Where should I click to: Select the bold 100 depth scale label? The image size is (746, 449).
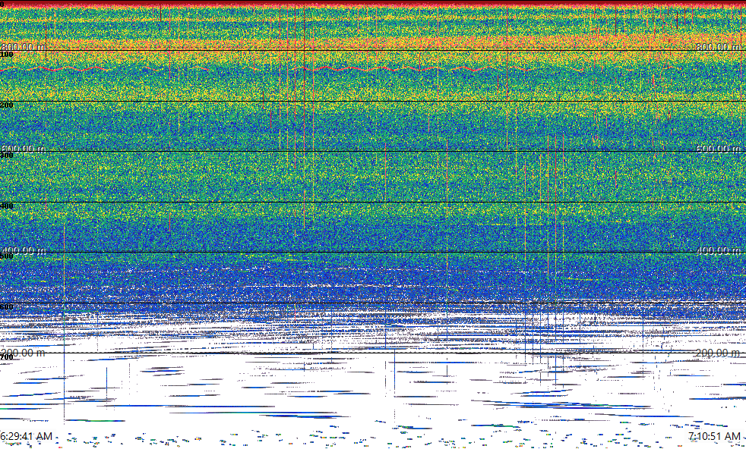tap(7, 55)
